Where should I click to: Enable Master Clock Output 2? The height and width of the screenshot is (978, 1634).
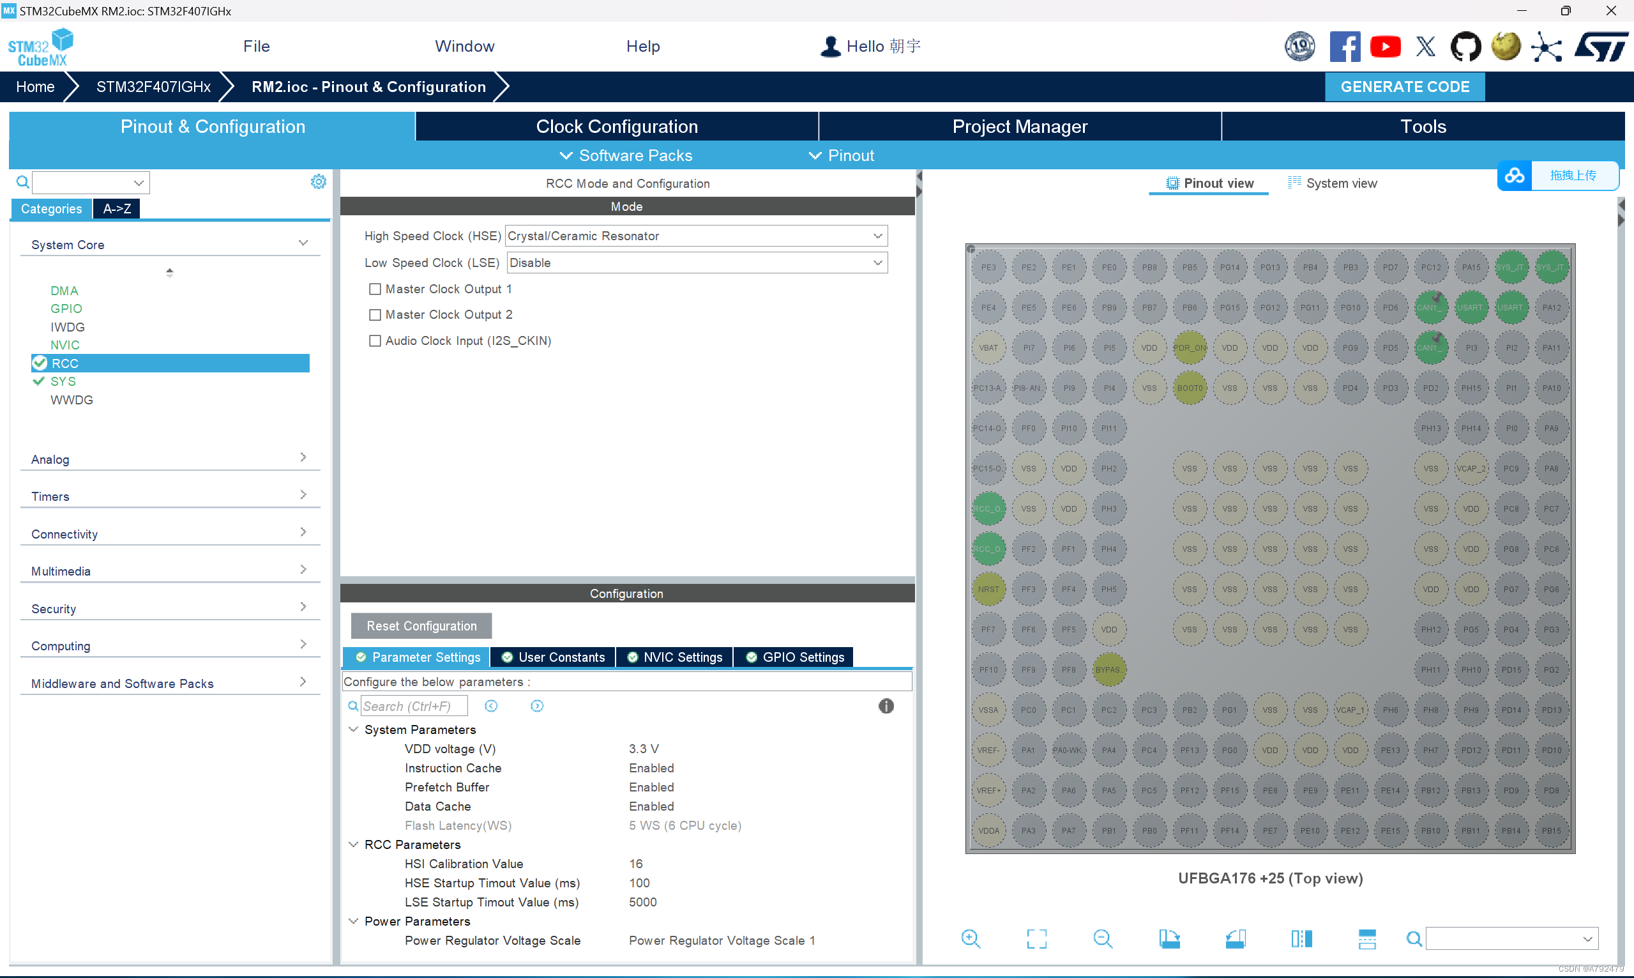[x=375, y=315]
